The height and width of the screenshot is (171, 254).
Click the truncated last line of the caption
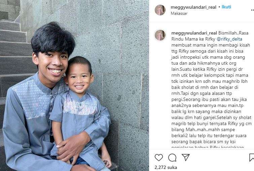[x=208, y=147]
